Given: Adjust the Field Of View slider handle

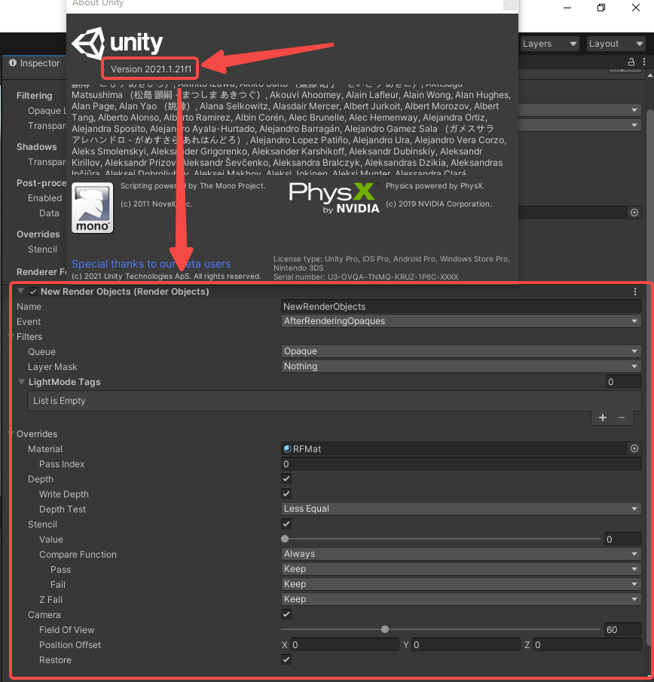Looking at the screenshot, I should (x=385, y=629).
